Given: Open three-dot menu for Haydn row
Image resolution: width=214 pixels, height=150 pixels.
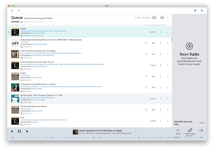Looking at the screenshot, I should tap(161, 32).
